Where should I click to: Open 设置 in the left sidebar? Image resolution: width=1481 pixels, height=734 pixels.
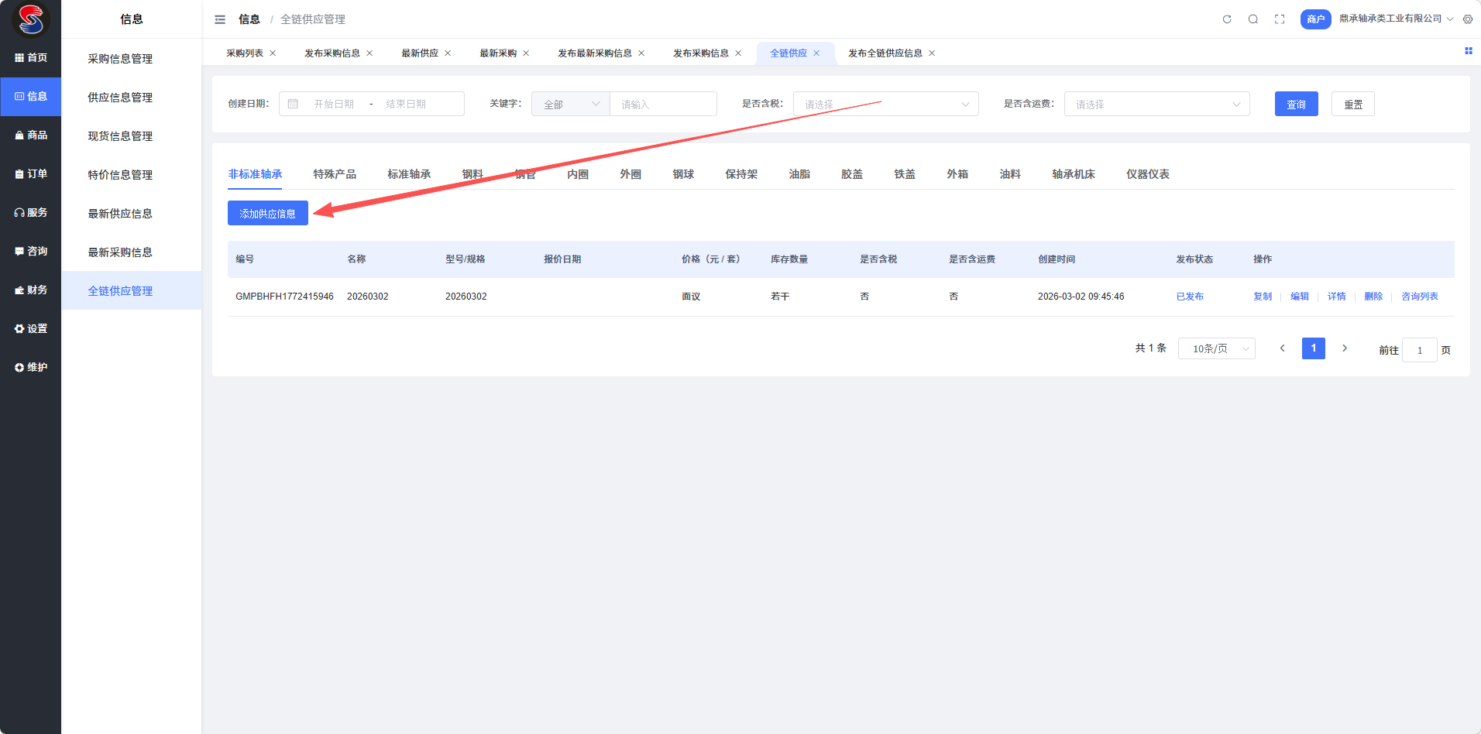coord(31,328)
